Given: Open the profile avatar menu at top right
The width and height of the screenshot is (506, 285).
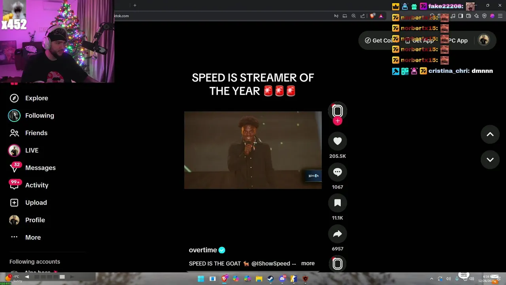Looking at the screenshot, I should 483,40.
